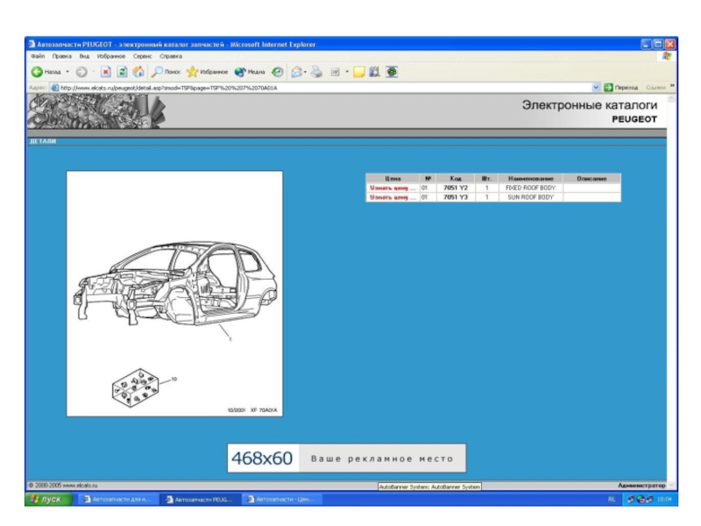701x526 pixels.
Task: Go back with the Назад button
Action: 46,72
